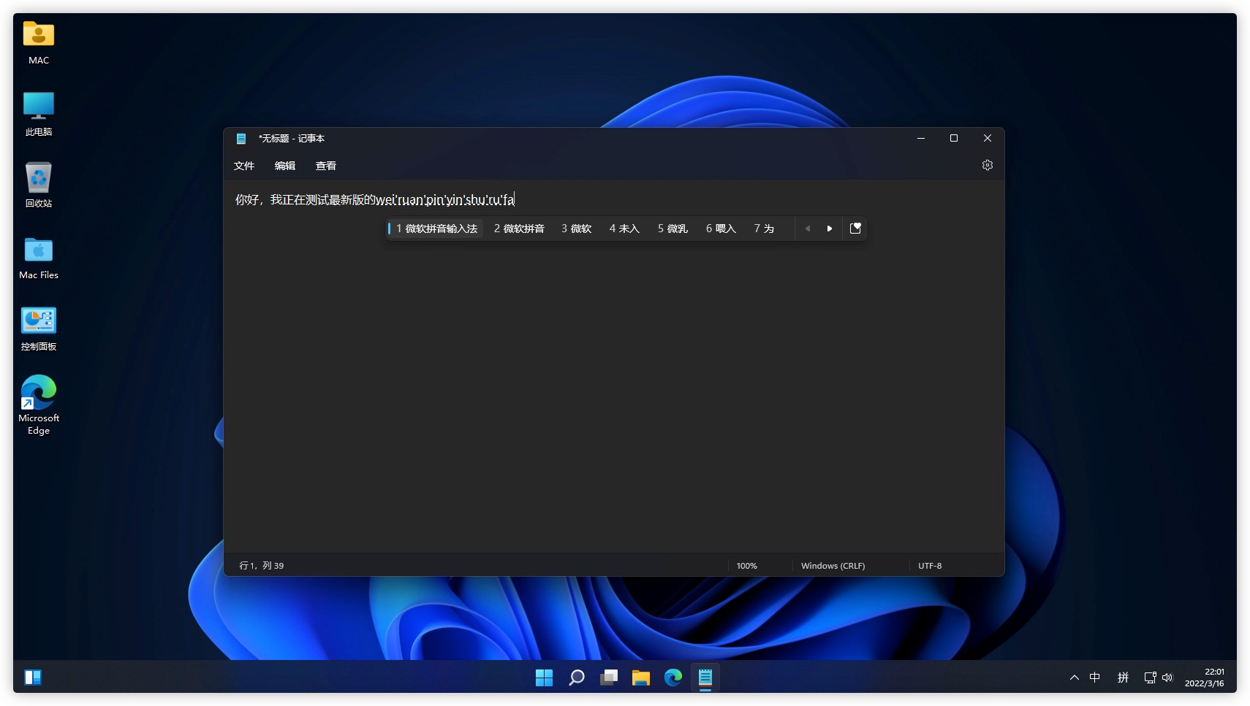Go to previous IME candidate page arrow
The height and width of the screenshot is (706, 1250).
(808, 229)
